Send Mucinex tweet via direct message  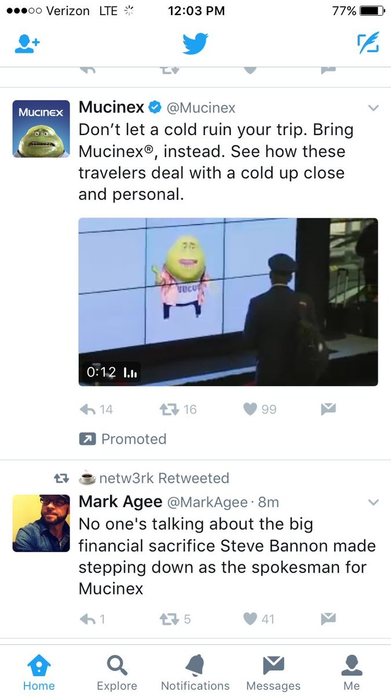coord(328,409)
